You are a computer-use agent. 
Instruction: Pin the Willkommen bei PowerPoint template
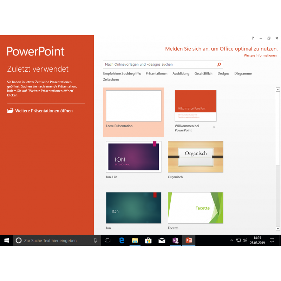[x=214, y=128]
